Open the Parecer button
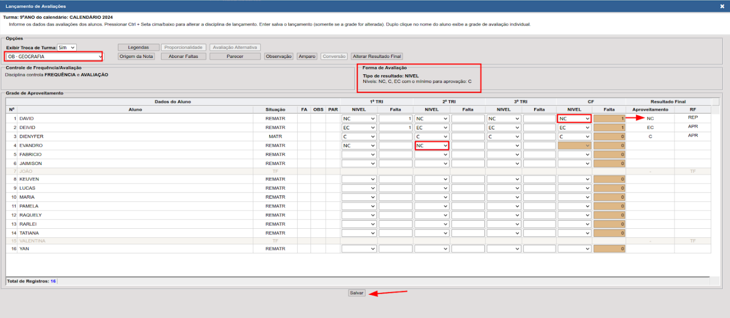This screenshot has width=730, height=318. (x=235, y=56)
